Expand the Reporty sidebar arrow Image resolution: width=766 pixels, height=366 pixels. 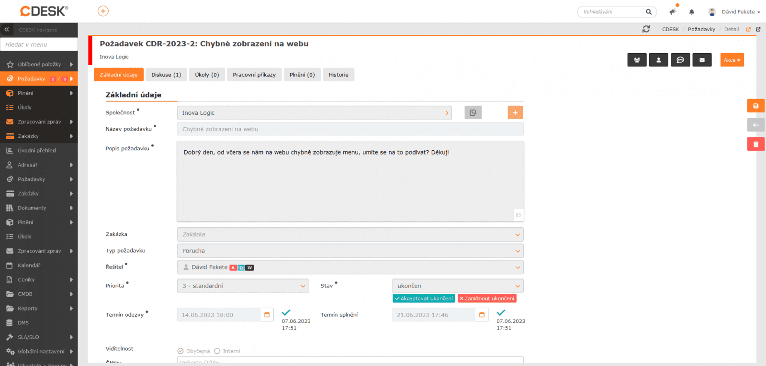tap(71, 308)
